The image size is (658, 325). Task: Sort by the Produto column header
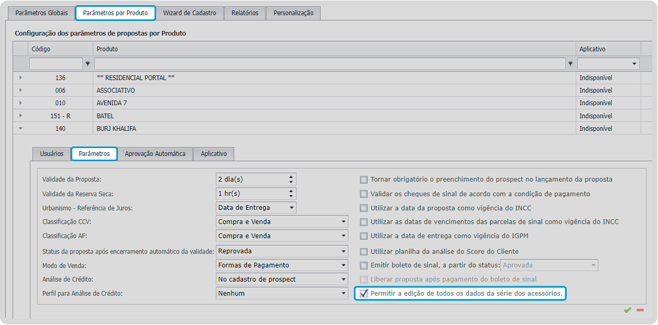(335, 49)
